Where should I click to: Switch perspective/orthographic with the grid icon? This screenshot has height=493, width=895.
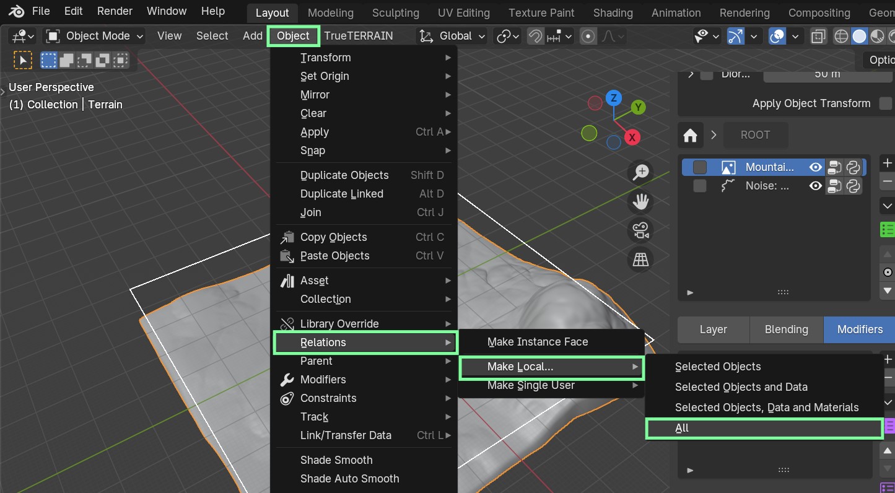point(640,260)
